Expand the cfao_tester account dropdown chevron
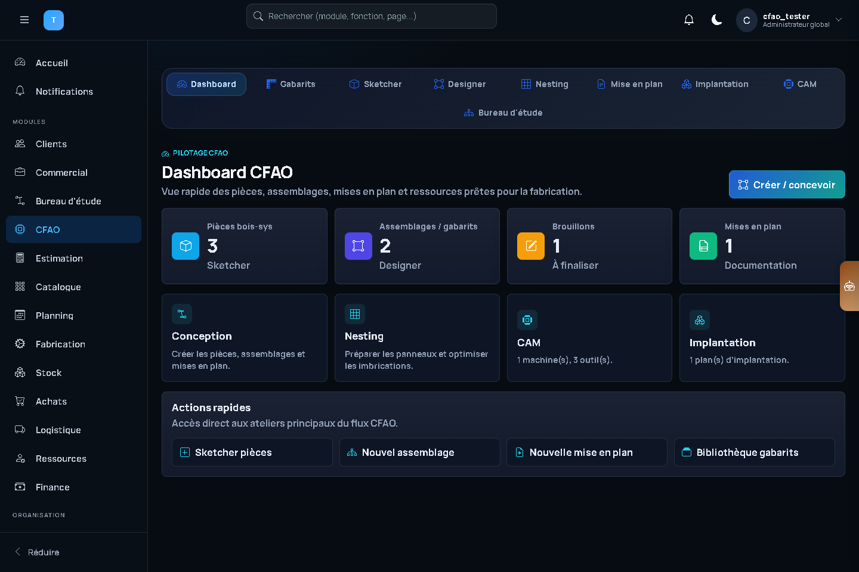This screenshot has height=572, width=859. click(x=839, y=20)
